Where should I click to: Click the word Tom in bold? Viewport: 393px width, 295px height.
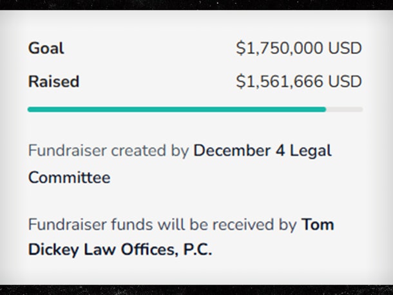318,224
